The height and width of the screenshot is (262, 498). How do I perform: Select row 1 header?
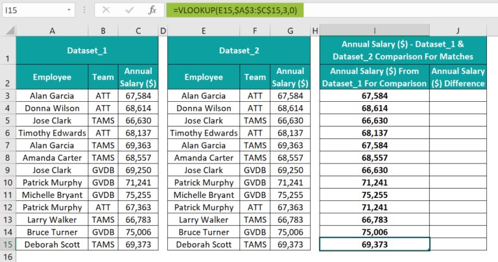8,51
